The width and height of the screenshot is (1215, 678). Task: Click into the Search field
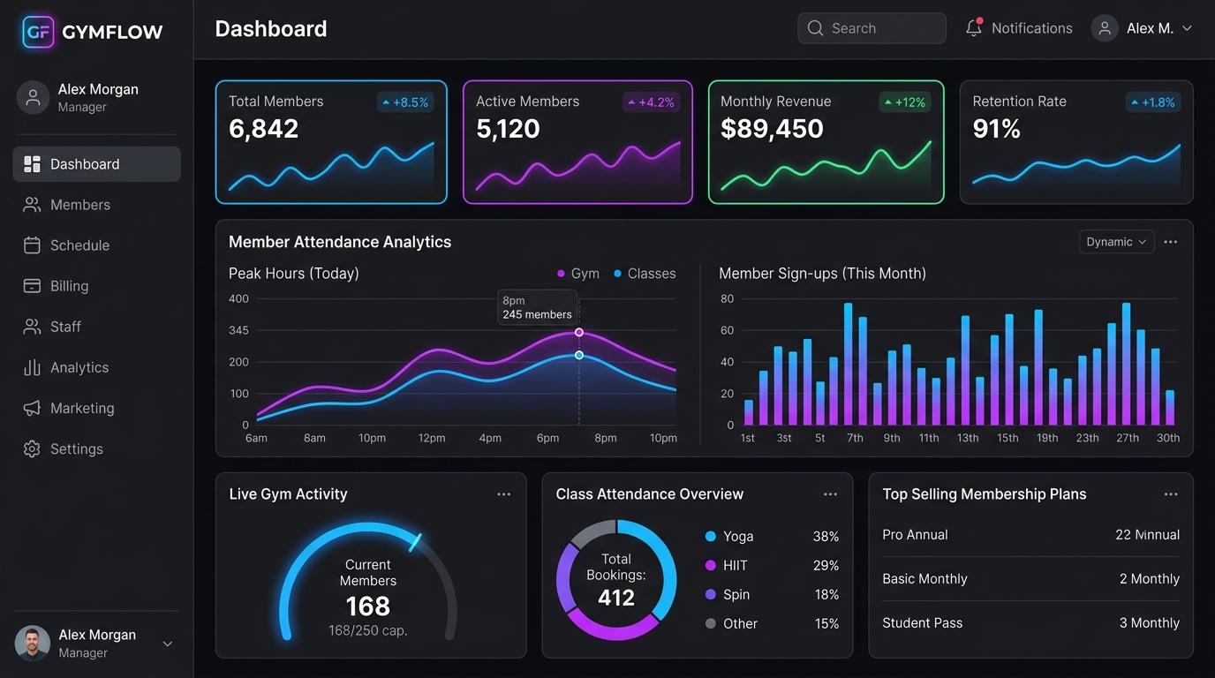click(872, 28)
